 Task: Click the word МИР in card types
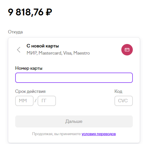point(32,53)
